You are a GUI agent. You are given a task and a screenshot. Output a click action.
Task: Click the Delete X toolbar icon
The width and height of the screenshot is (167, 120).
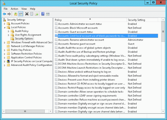click(x=27, y=14)
